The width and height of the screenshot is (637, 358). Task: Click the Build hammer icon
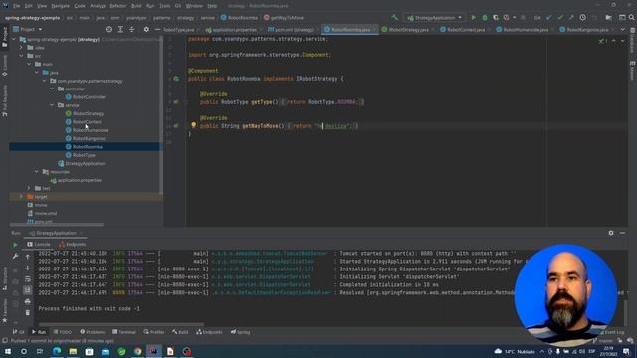pyautogui.click(x=394, y=18)
